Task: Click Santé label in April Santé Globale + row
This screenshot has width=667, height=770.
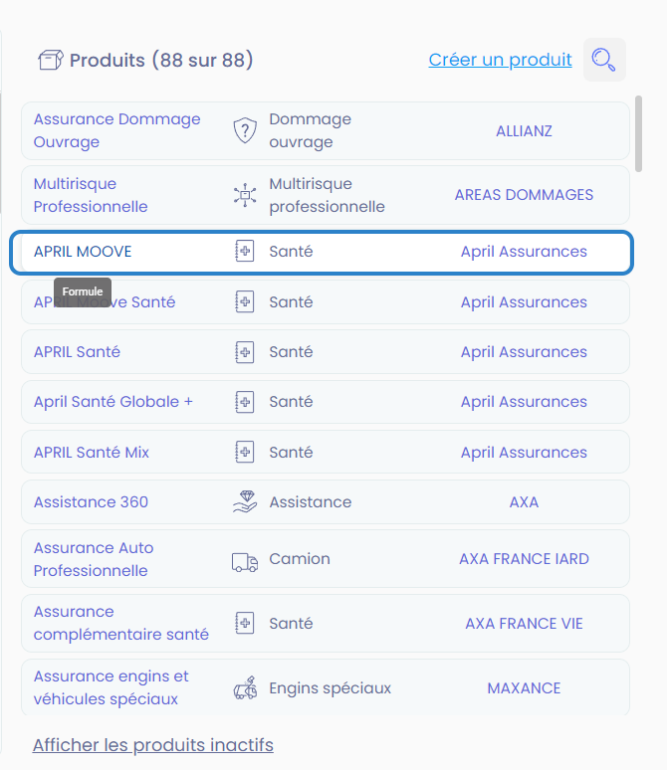Action: pos(291,402)
